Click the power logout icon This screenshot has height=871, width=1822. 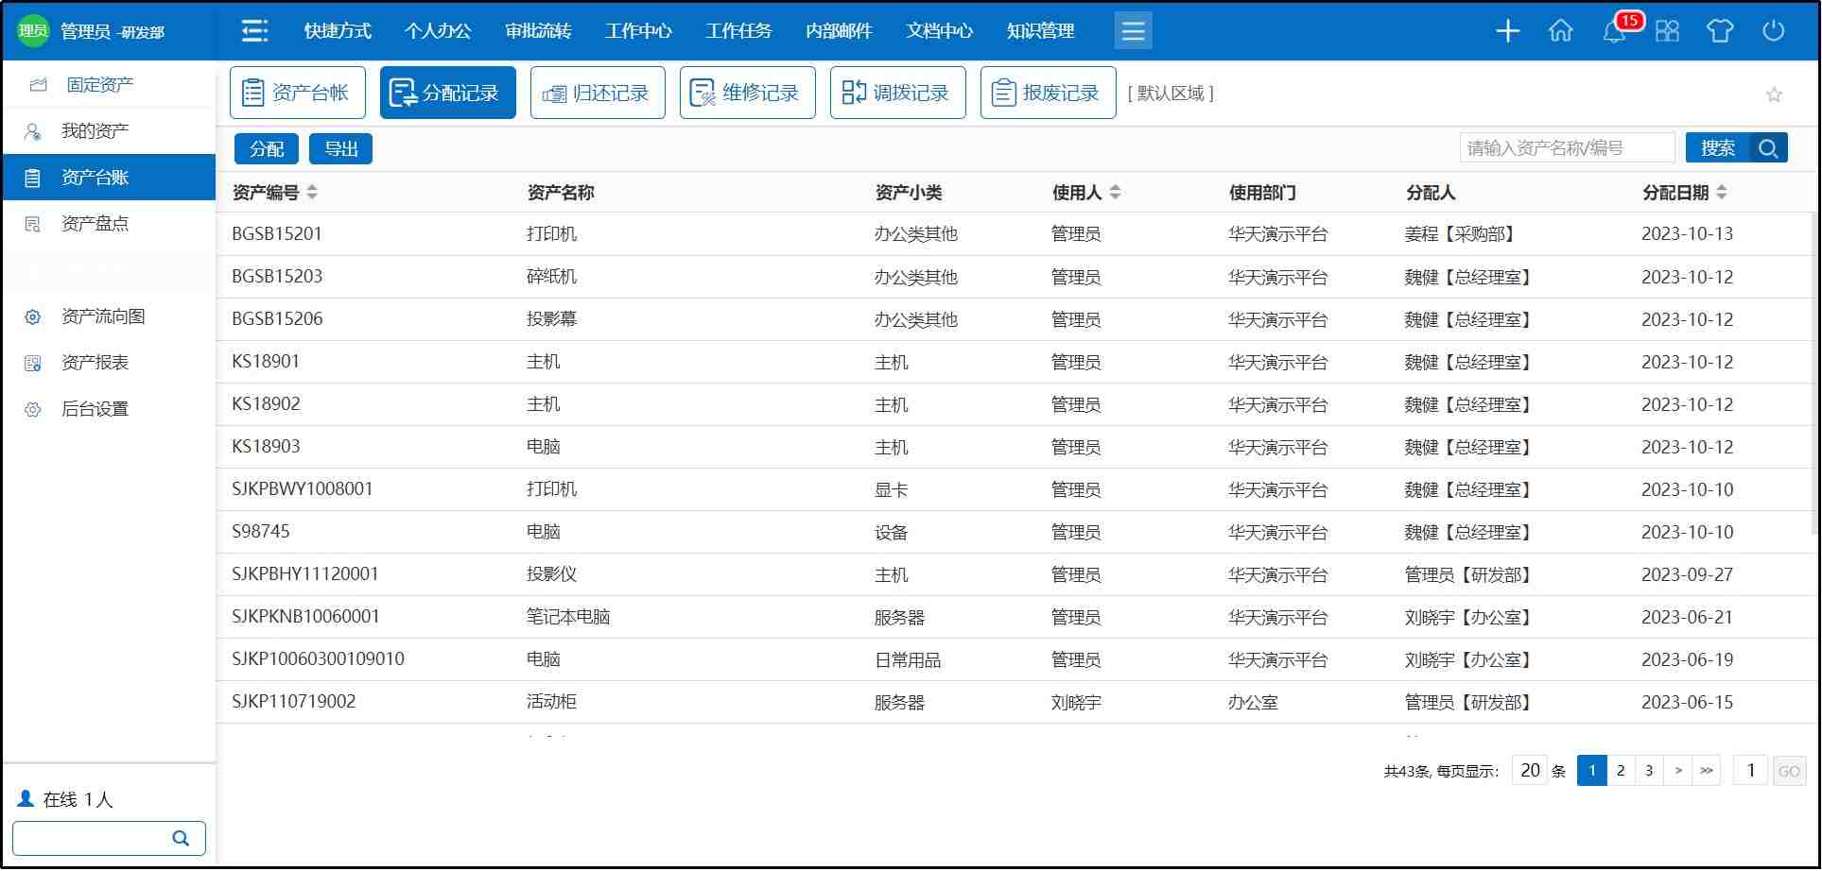[x=1774, y=31]
